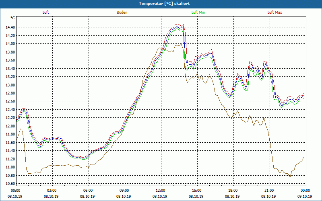Click the 10,80 y-axis value

tap(10, 175)
